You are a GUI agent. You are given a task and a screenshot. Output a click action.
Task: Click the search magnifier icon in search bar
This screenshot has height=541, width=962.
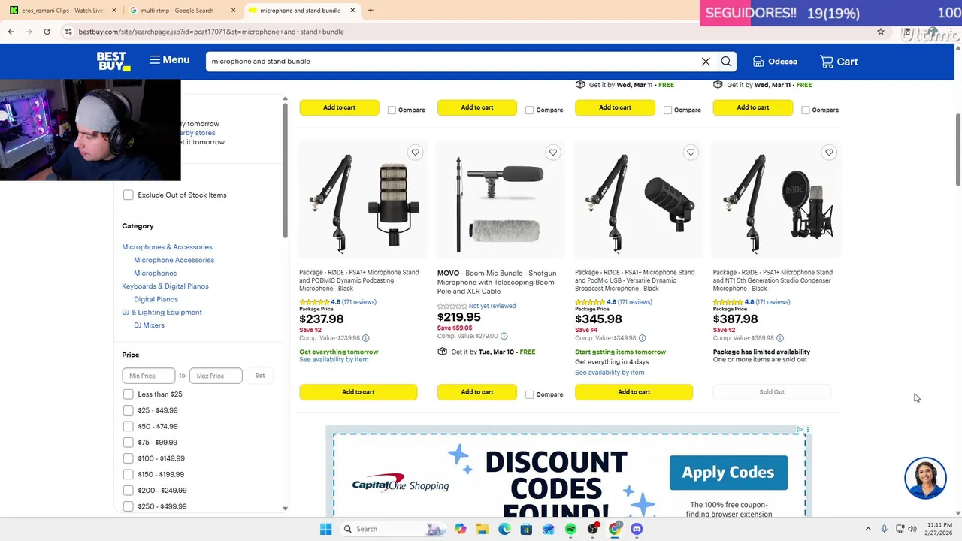[x=726, y=62]
